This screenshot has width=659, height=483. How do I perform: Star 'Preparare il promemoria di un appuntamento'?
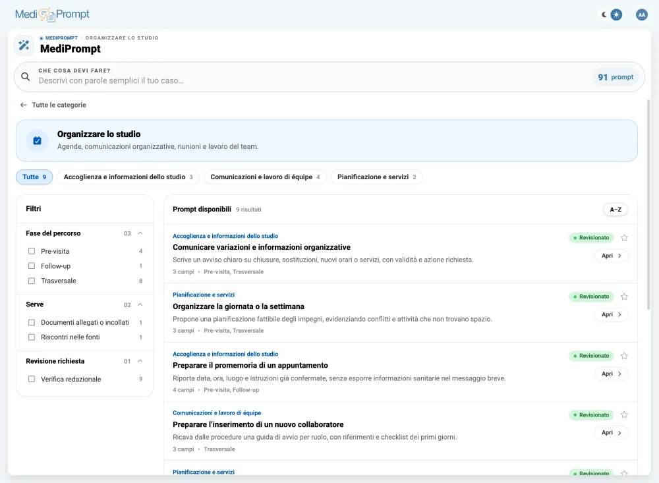(624, 356)
